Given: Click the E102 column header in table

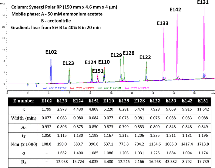Looking at the screenshot, I should [x=47, y=101].
